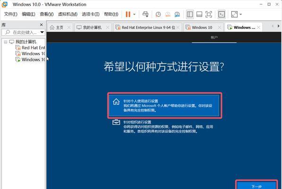Toggle the library sidebar view icon

point(190,14)
